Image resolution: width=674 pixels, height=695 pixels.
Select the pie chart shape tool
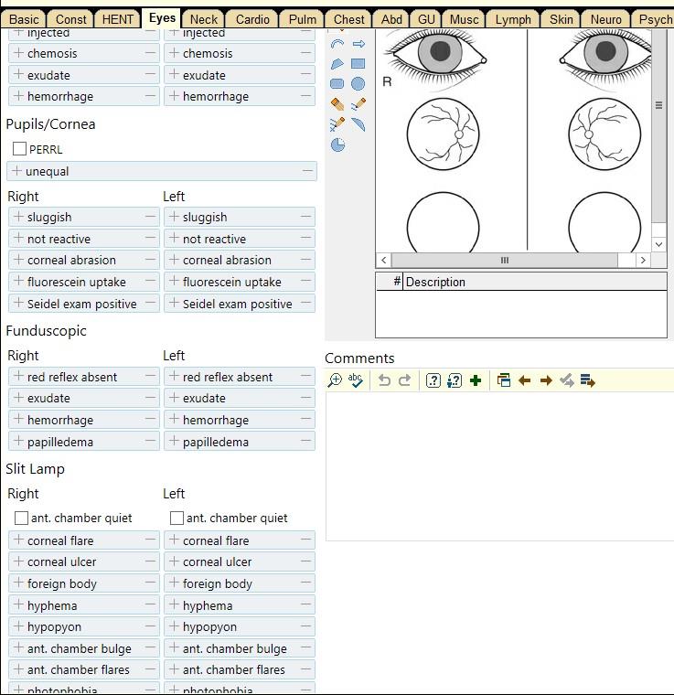pos(337,144)
